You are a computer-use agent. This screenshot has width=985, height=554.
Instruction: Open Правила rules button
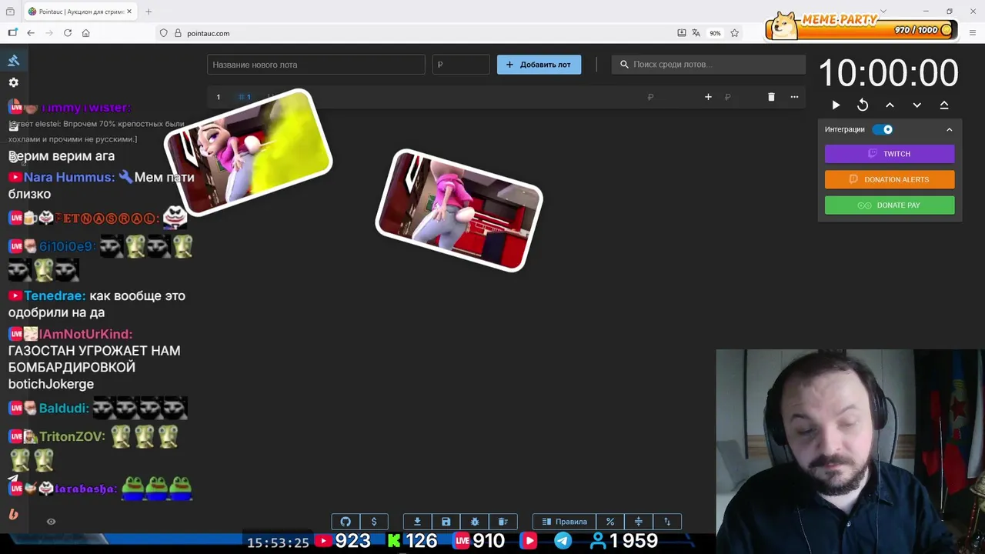click(564, 522)
